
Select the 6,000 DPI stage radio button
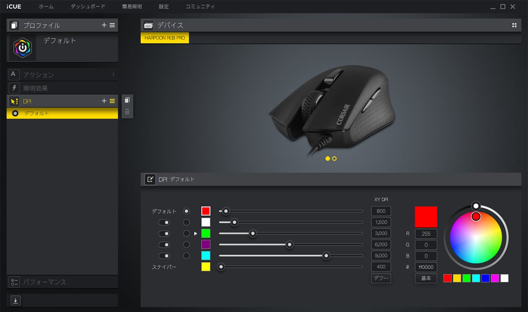click(187, 244)
